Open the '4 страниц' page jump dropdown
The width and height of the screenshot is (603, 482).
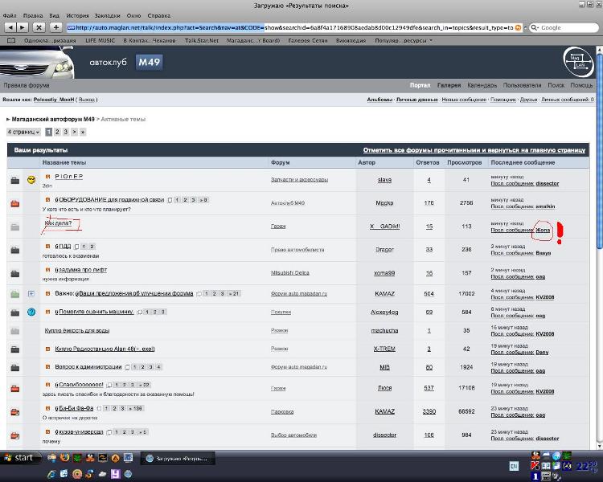click(24, 132)
